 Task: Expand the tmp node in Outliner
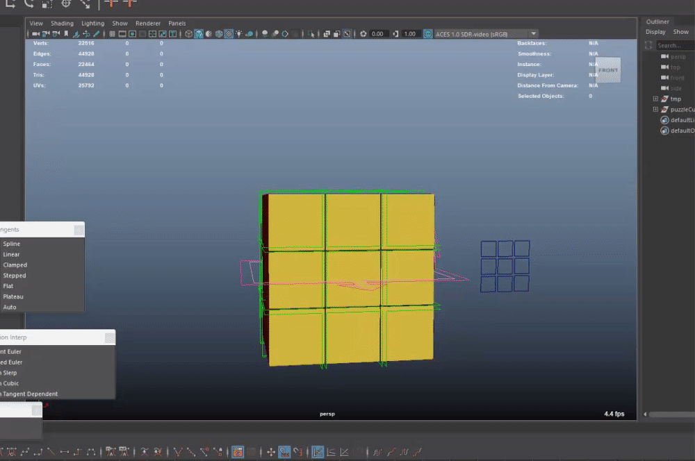coord(655,99)
